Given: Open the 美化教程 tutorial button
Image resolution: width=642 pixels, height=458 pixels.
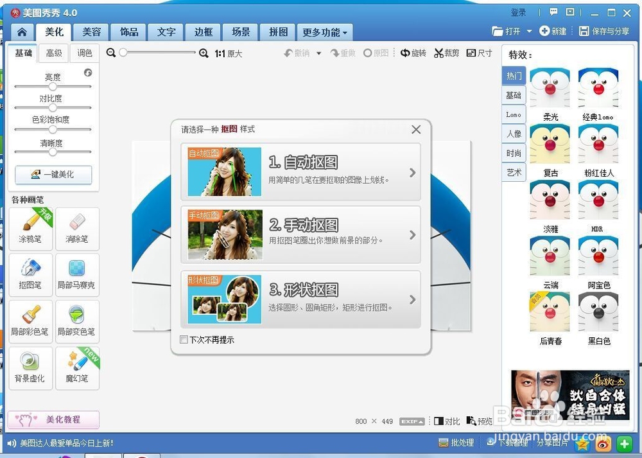Looking at the screenshot, I should (x=53, y=419).
